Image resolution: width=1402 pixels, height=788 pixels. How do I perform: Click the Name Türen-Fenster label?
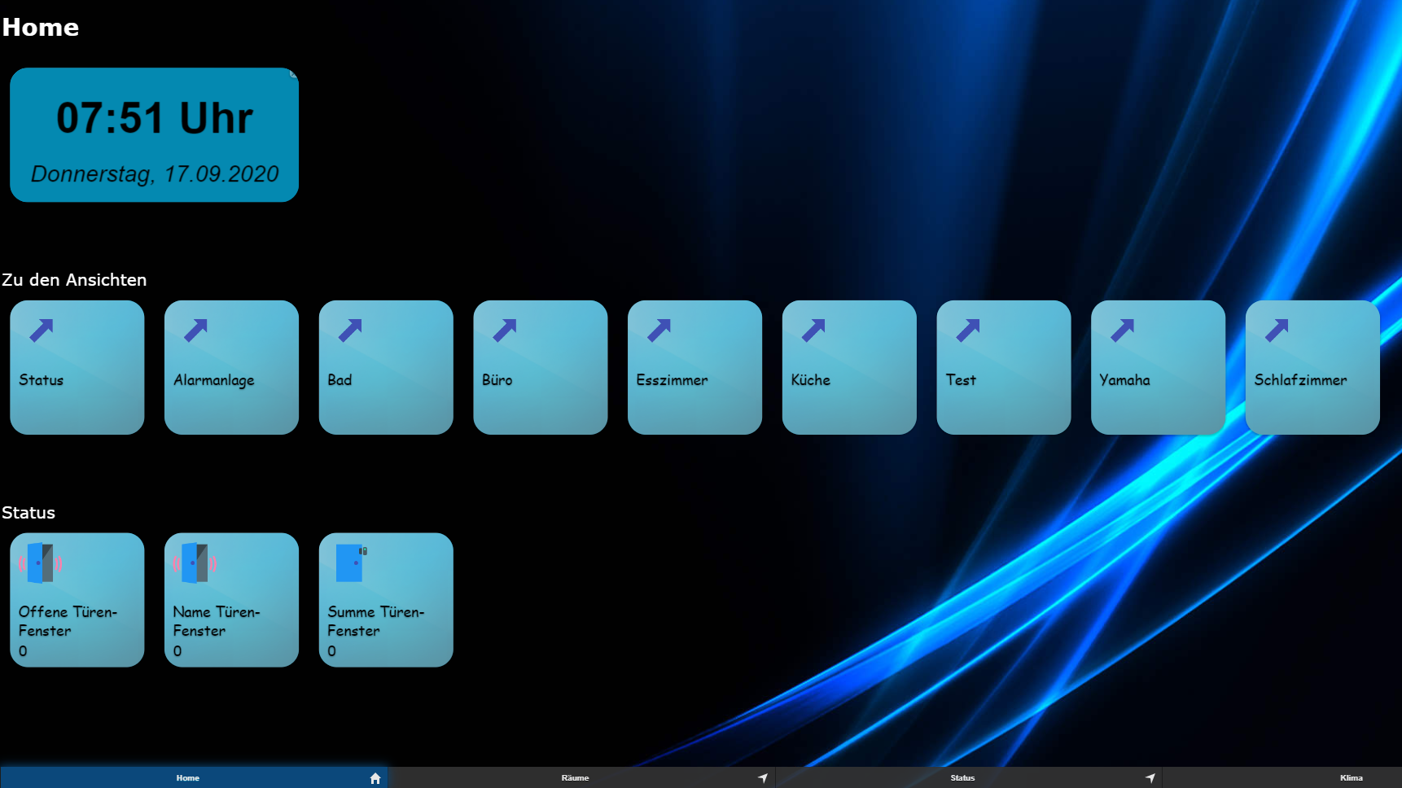[x=217, y=621]
